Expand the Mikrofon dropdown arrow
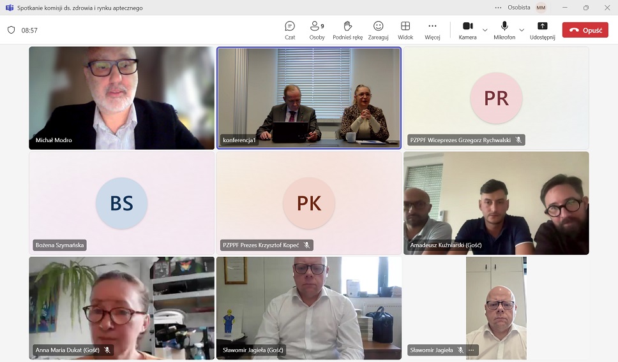The width and height of the screenshot is (618, 362). [x=522, y=30]
